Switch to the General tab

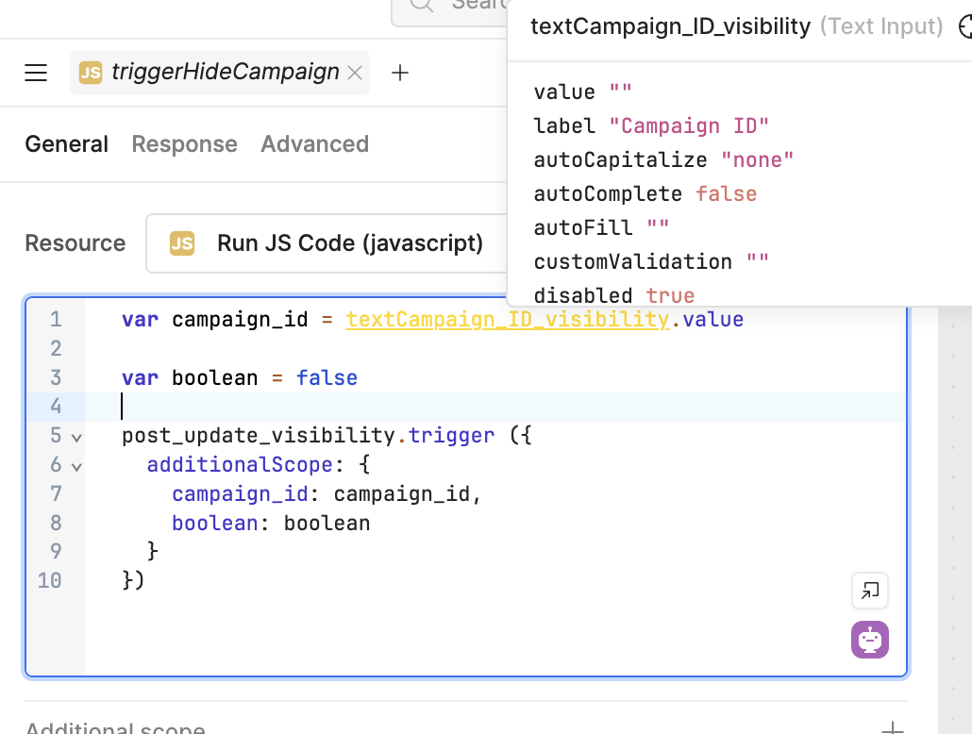pyautogui.click(x=66, y=143)
